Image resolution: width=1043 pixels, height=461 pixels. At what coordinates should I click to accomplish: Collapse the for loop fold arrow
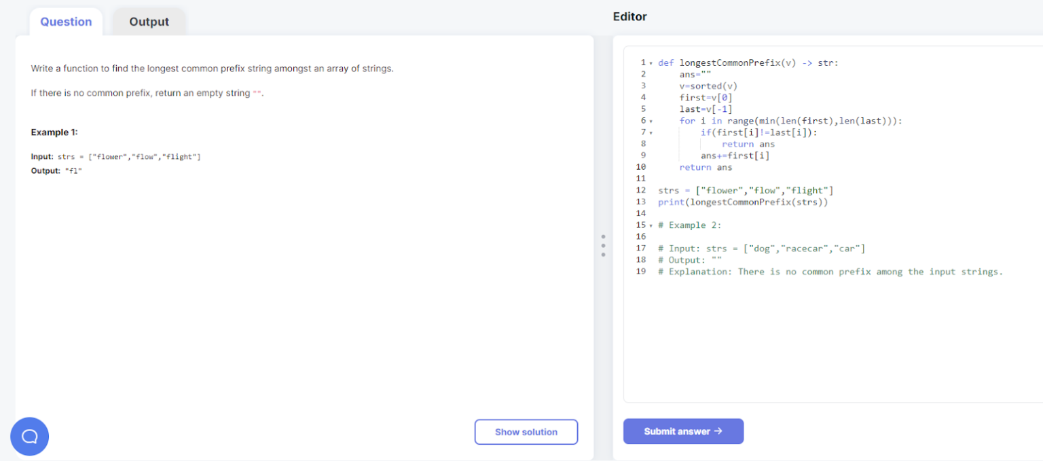[x=651, y=121]
